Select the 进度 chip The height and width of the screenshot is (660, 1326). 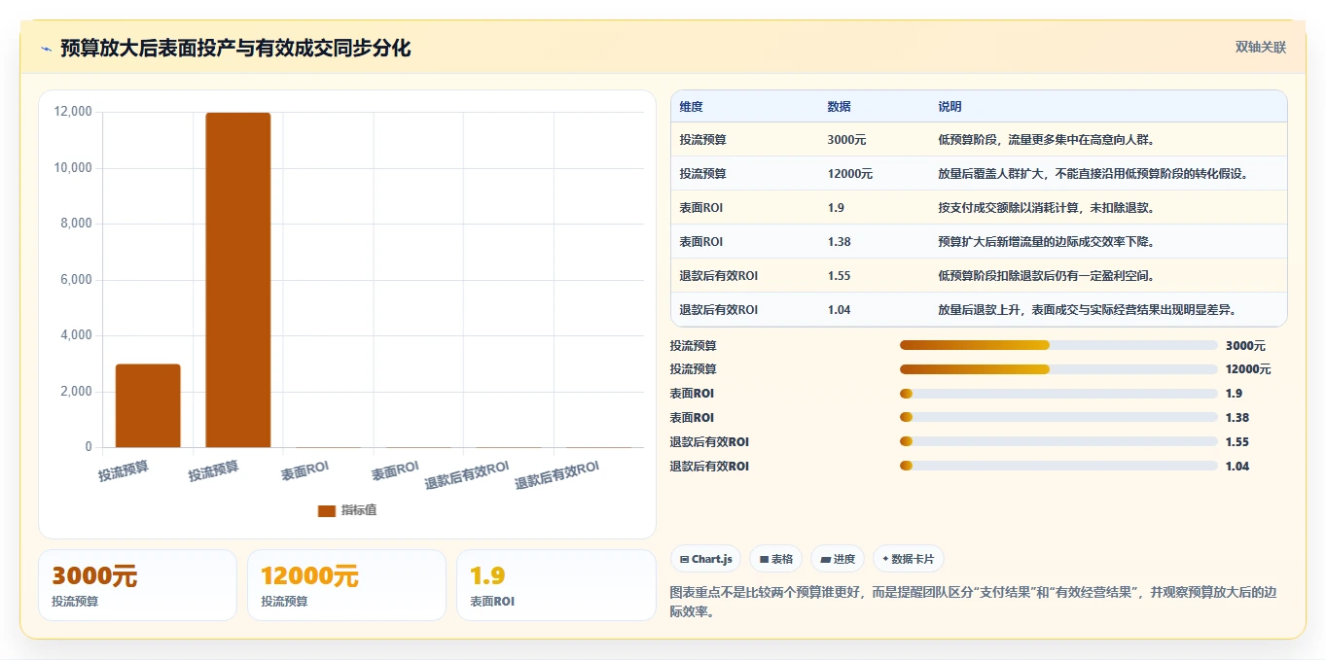[x=838, y=559]
